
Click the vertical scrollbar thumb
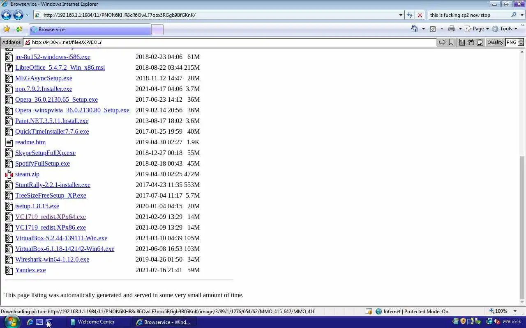click(522, 228)
